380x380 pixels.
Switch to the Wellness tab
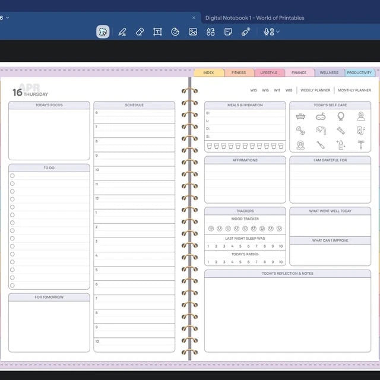(329, 72)
